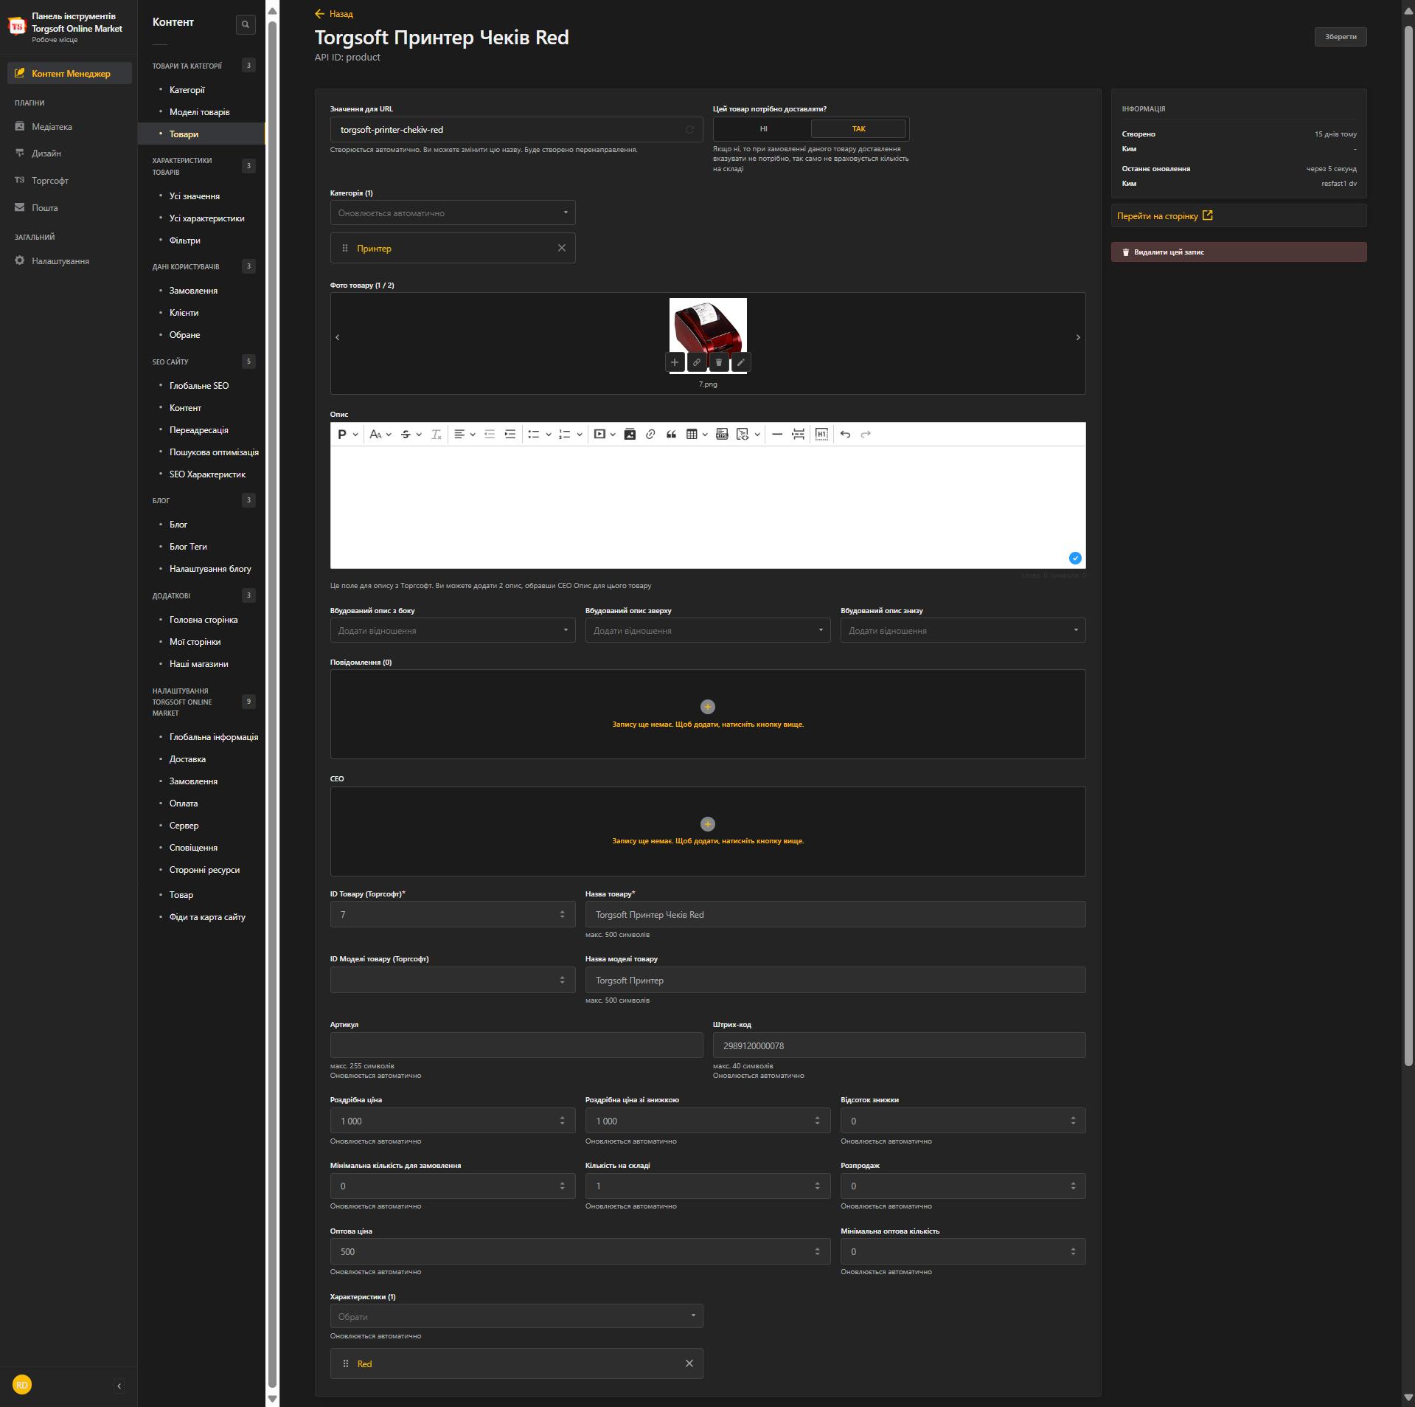Go back via Назад link
This screenshot has height=1407, width=1415.
334,14
